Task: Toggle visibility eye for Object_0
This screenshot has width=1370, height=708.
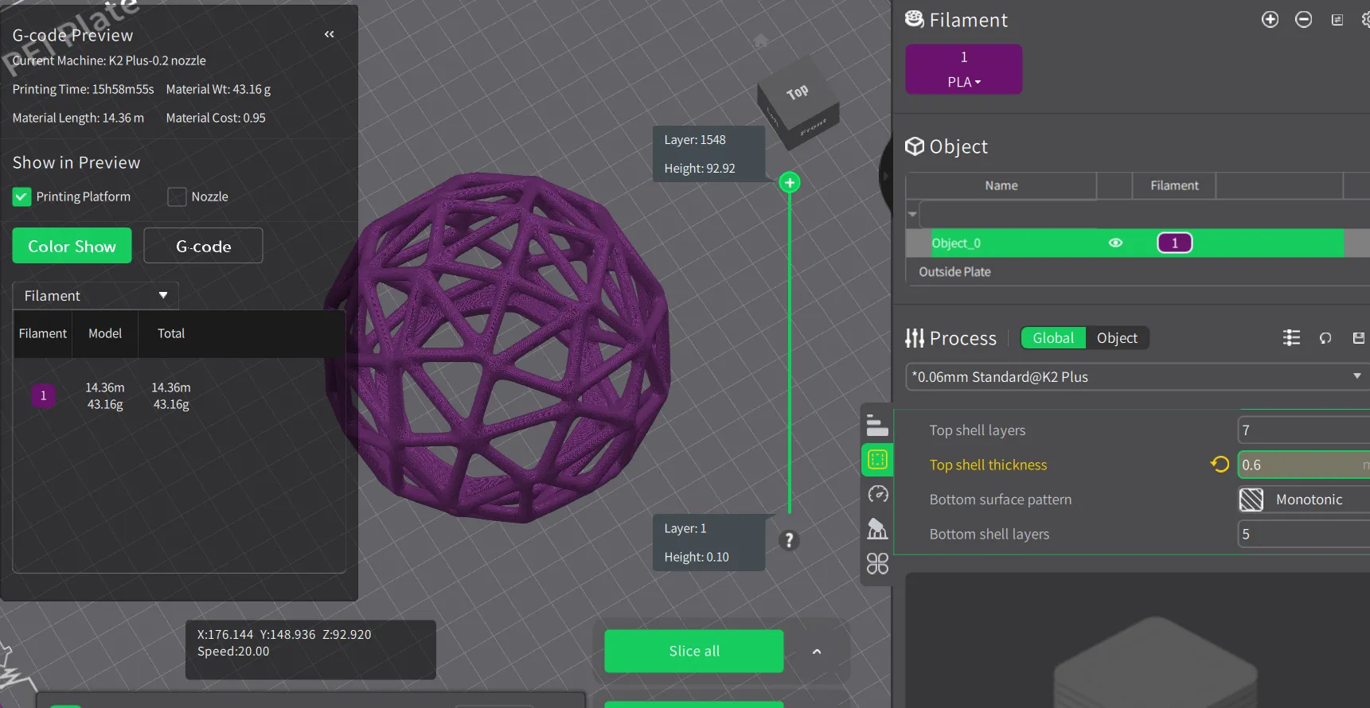Action: pos(1115,243)
